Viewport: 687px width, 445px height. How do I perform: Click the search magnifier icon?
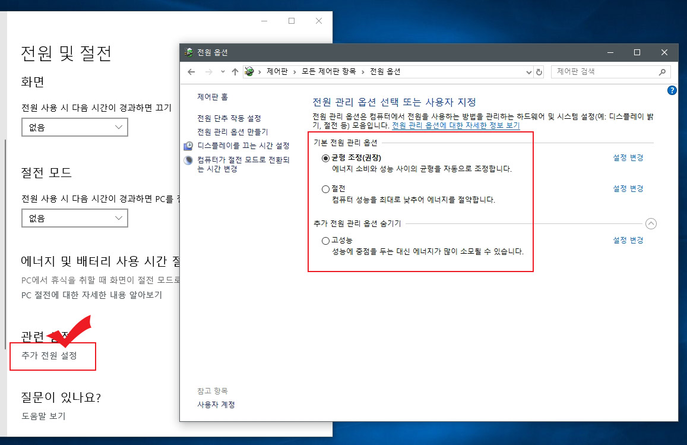pos(662,72)
